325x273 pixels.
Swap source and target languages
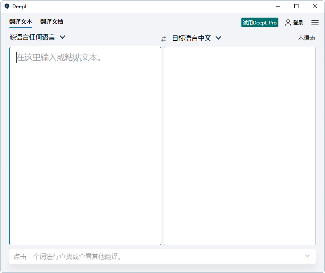(x=164, y=38)
